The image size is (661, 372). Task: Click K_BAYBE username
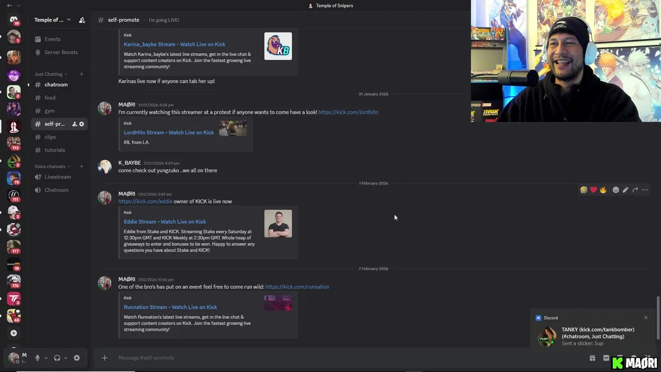(129, 163)
